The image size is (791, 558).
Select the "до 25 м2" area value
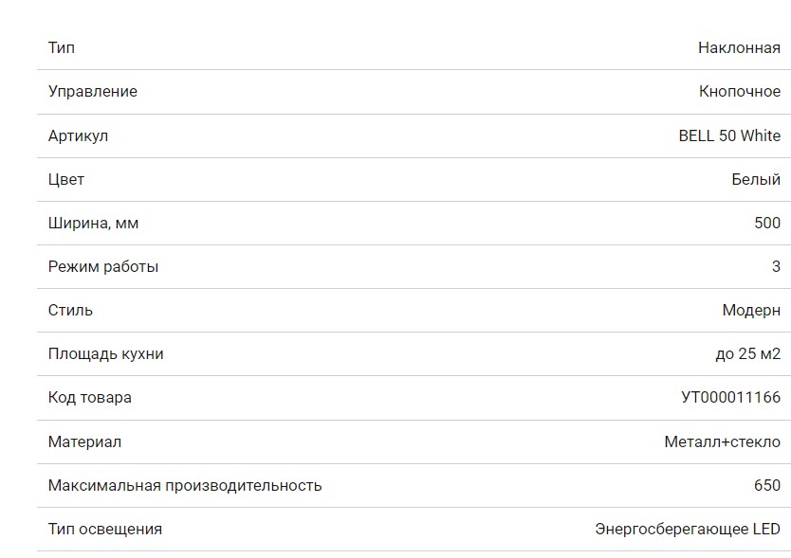click(747, 353)
